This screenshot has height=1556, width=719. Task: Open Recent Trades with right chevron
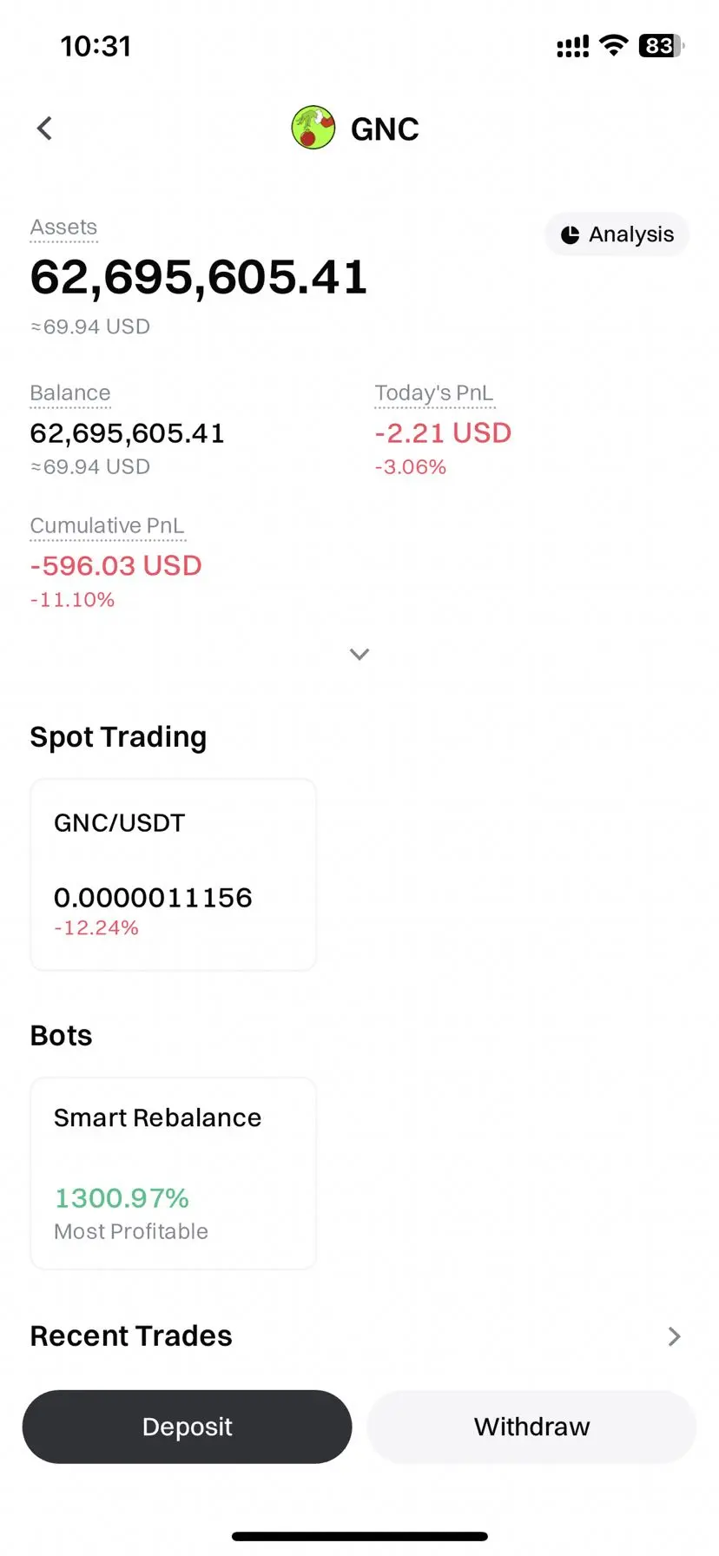pyautogui.click(x=674, y=1336)
